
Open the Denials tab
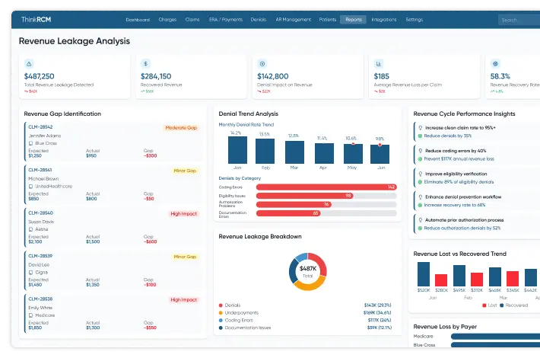point(259,20)
